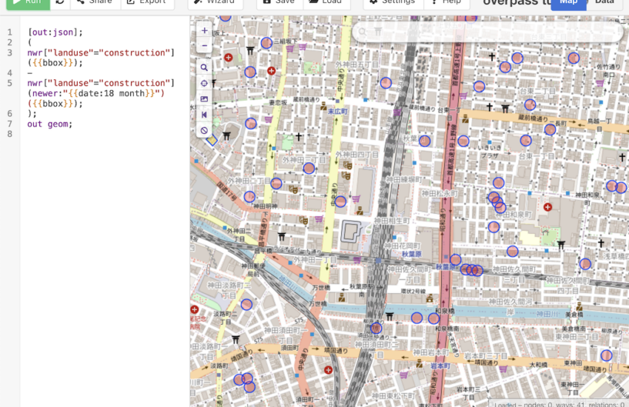Open the Share dialog
Screen dimensions: 629x407
[x=94, y=2]
